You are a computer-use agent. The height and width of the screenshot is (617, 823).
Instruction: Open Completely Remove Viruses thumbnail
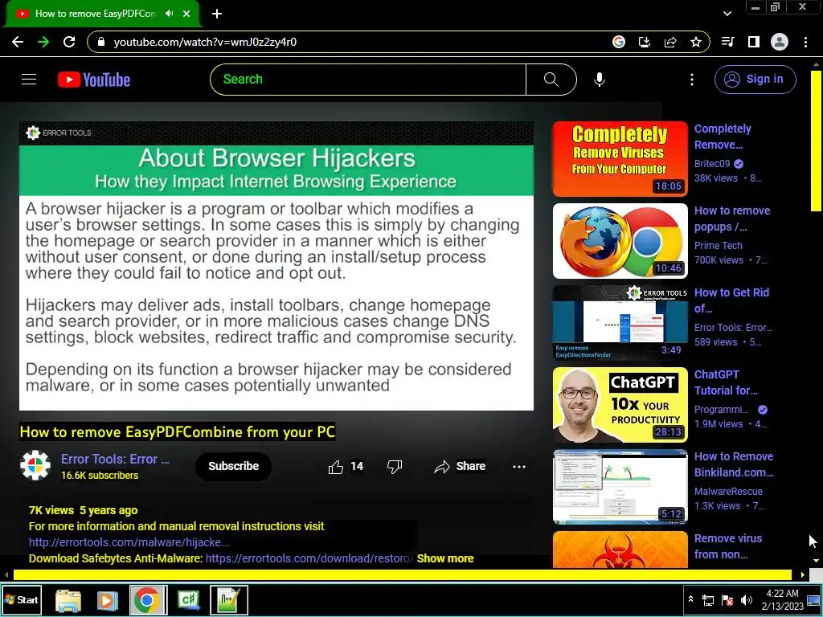(620, 159)
